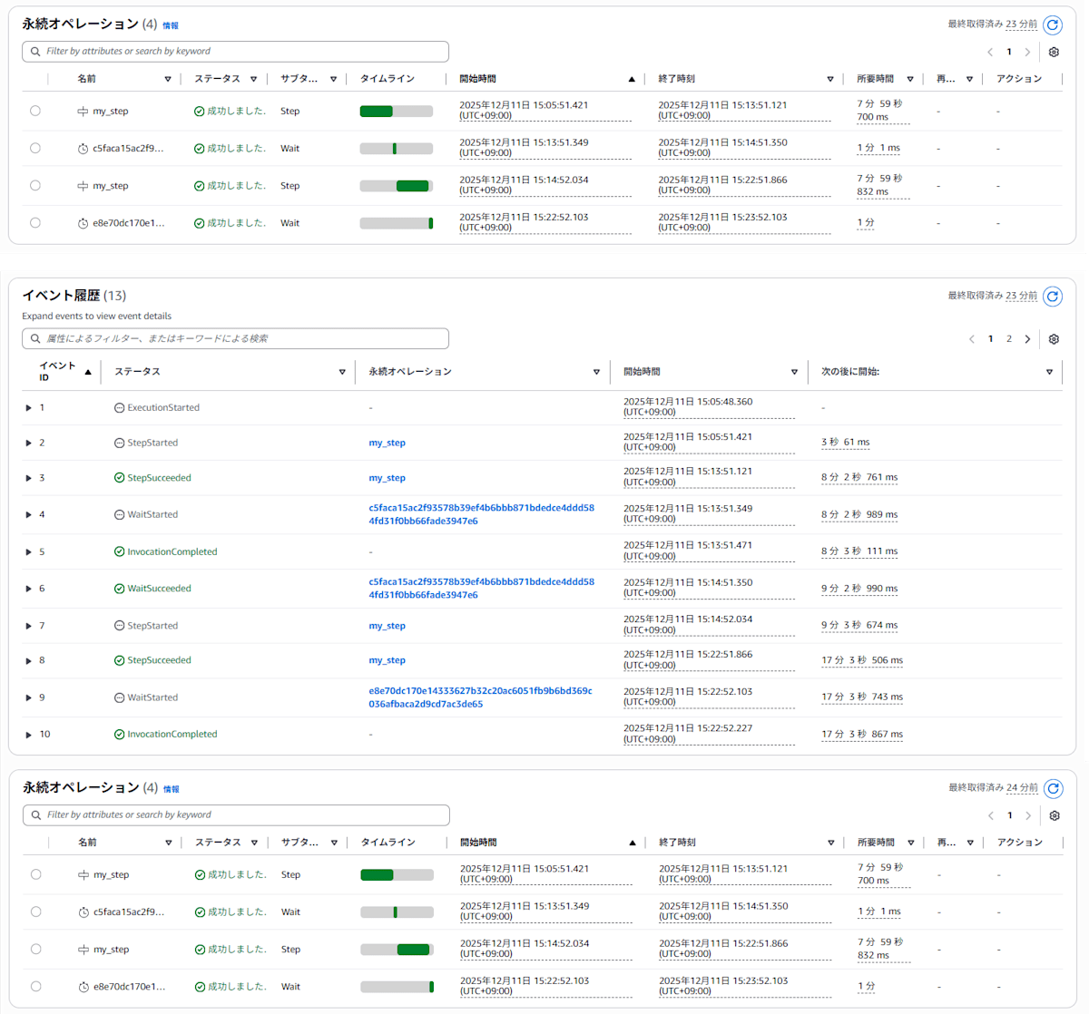Image resolution: width=1089 pixels, height=1014 pixels.
Task: Click the search magnifier in the event history filter
Action: click(34, 338)
